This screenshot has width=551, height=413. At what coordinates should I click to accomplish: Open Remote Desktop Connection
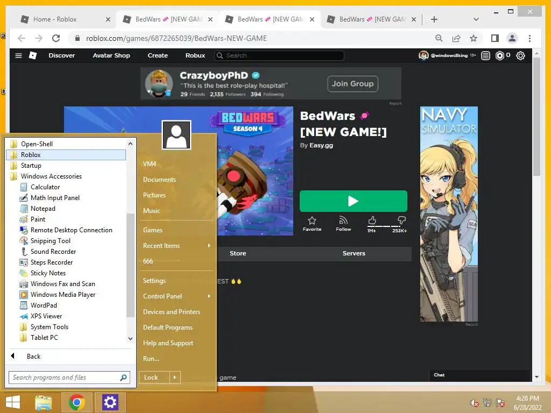pyautogui.click(x=66, y=230)
